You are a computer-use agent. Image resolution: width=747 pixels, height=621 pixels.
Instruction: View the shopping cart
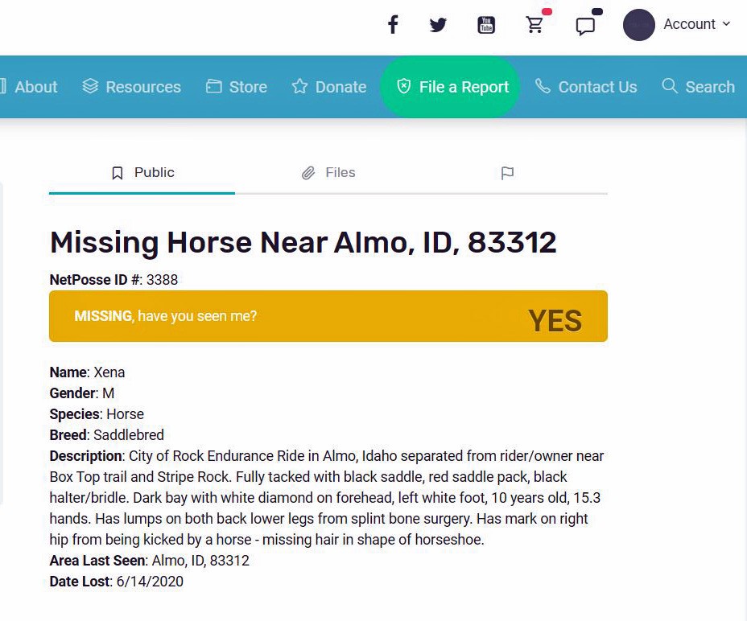click(534, 24)
